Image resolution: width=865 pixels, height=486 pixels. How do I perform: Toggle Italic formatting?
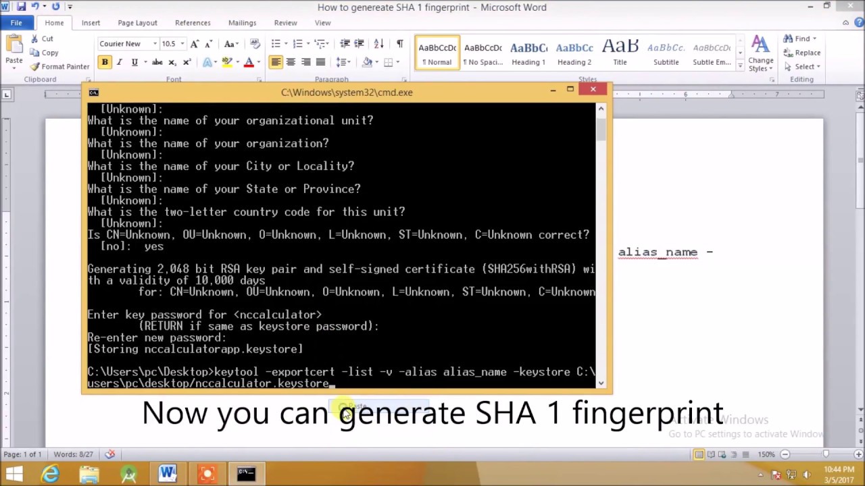120,62
